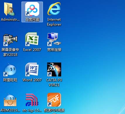125x114 pixels.
Task: Select the Word 2007 shortcut icon
Action: [x=32, y=70]
